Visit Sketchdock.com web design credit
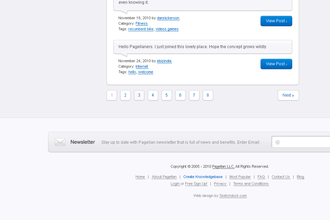Screen dimensions: 330x220 [233, 196]
